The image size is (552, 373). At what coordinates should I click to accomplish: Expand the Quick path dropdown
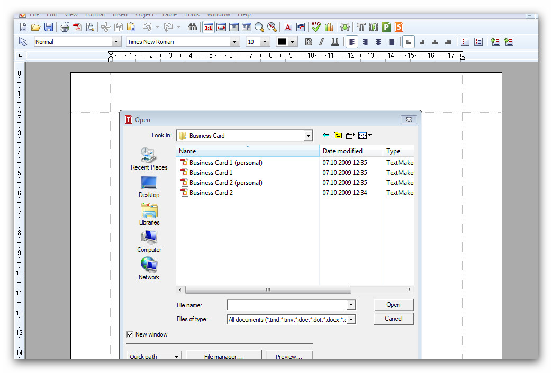pos(176,357)
